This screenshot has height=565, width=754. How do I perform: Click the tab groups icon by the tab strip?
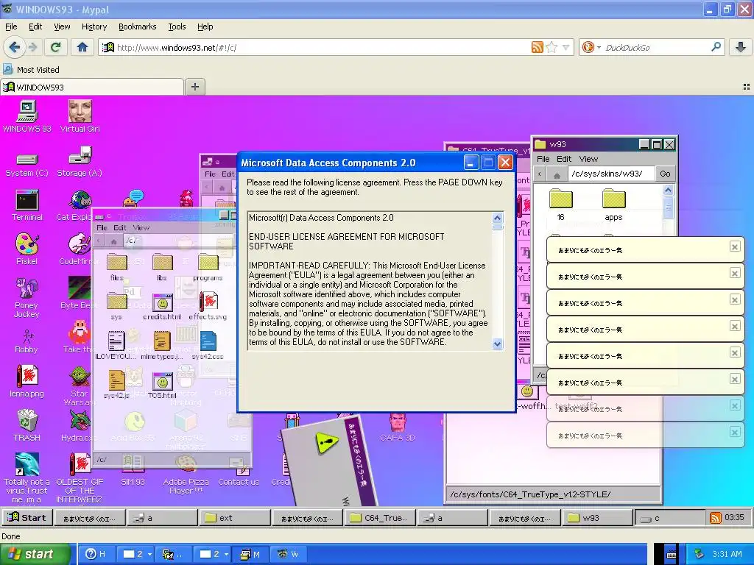click(747, 87)
